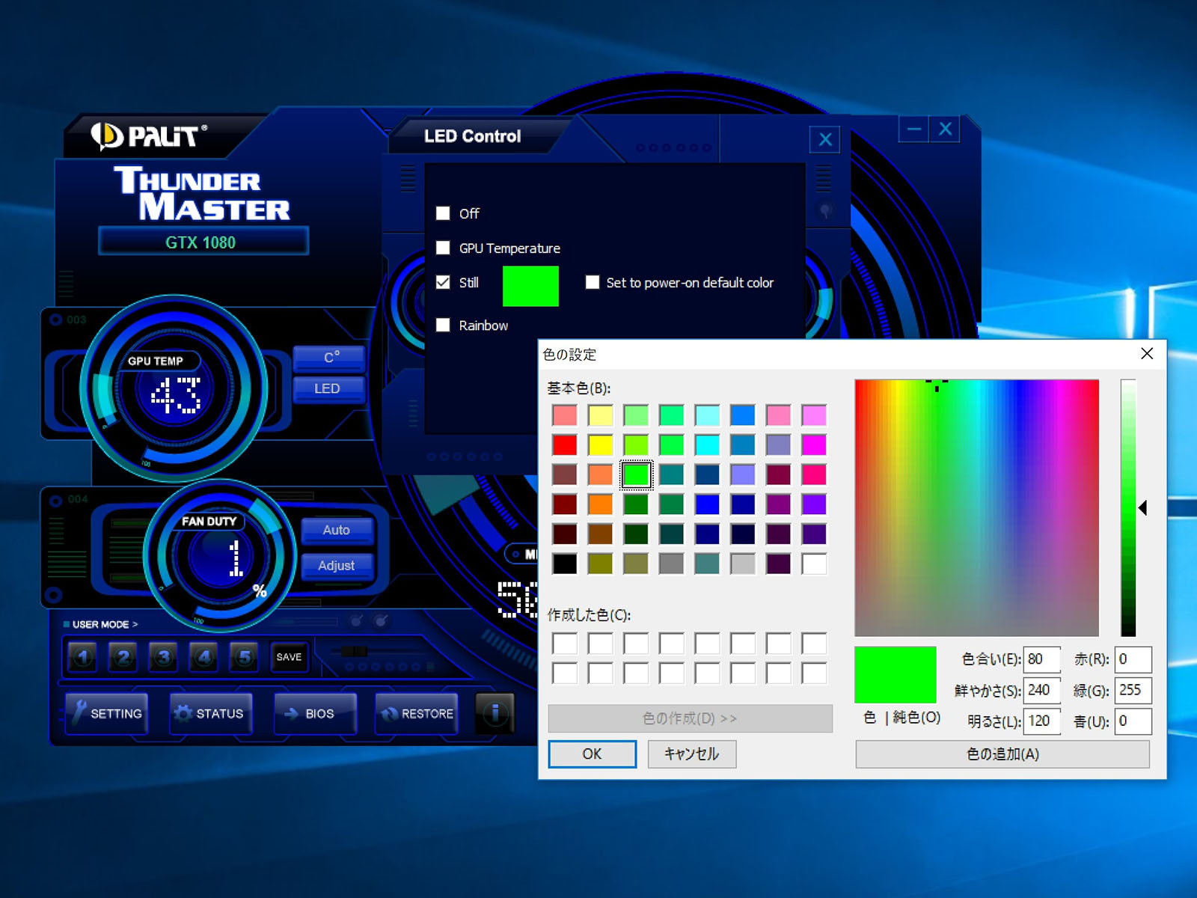Image resolution: width=1197 pixels, height=898 pixels.
Task: Click the キャンセル (cancel) button
Action: click(691, 754)
